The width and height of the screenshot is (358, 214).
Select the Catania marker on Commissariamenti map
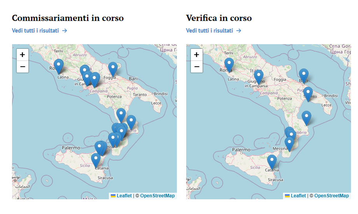coord(96,161)
